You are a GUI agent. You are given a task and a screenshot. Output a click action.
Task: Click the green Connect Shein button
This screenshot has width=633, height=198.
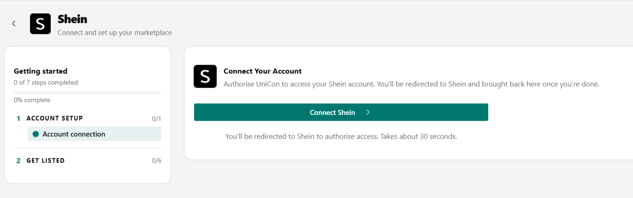tap(341, 112)
